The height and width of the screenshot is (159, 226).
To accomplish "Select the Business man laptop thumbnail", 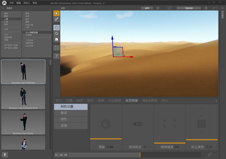I will click(23, 122).
